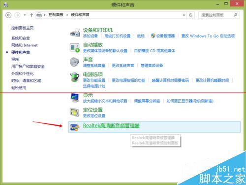This screenshot has width=246, height=185.
Task: Click the 管理音频设备 link
Action: (152, 66)
